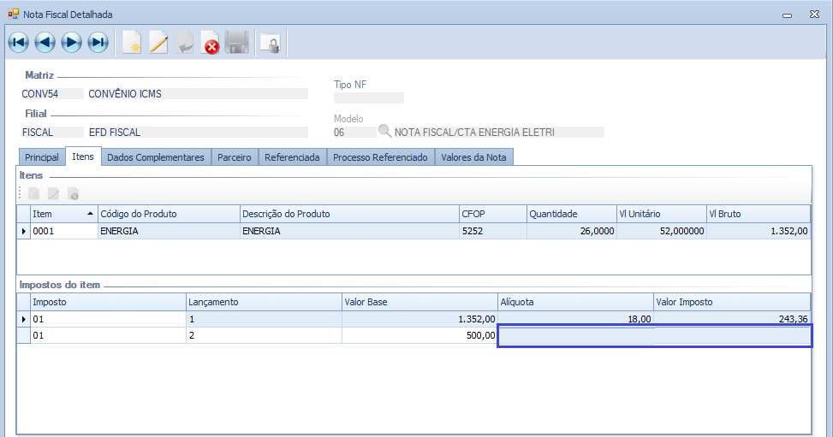Switch to the Principal tab
This screenshot has height=437, width=833.
pyautogui.click(x=42, y=157)
